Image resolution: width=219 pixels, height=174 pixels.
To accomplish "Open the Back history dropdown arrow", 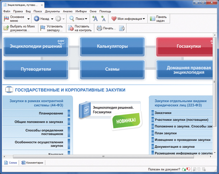I will click(x=52, y=19).
